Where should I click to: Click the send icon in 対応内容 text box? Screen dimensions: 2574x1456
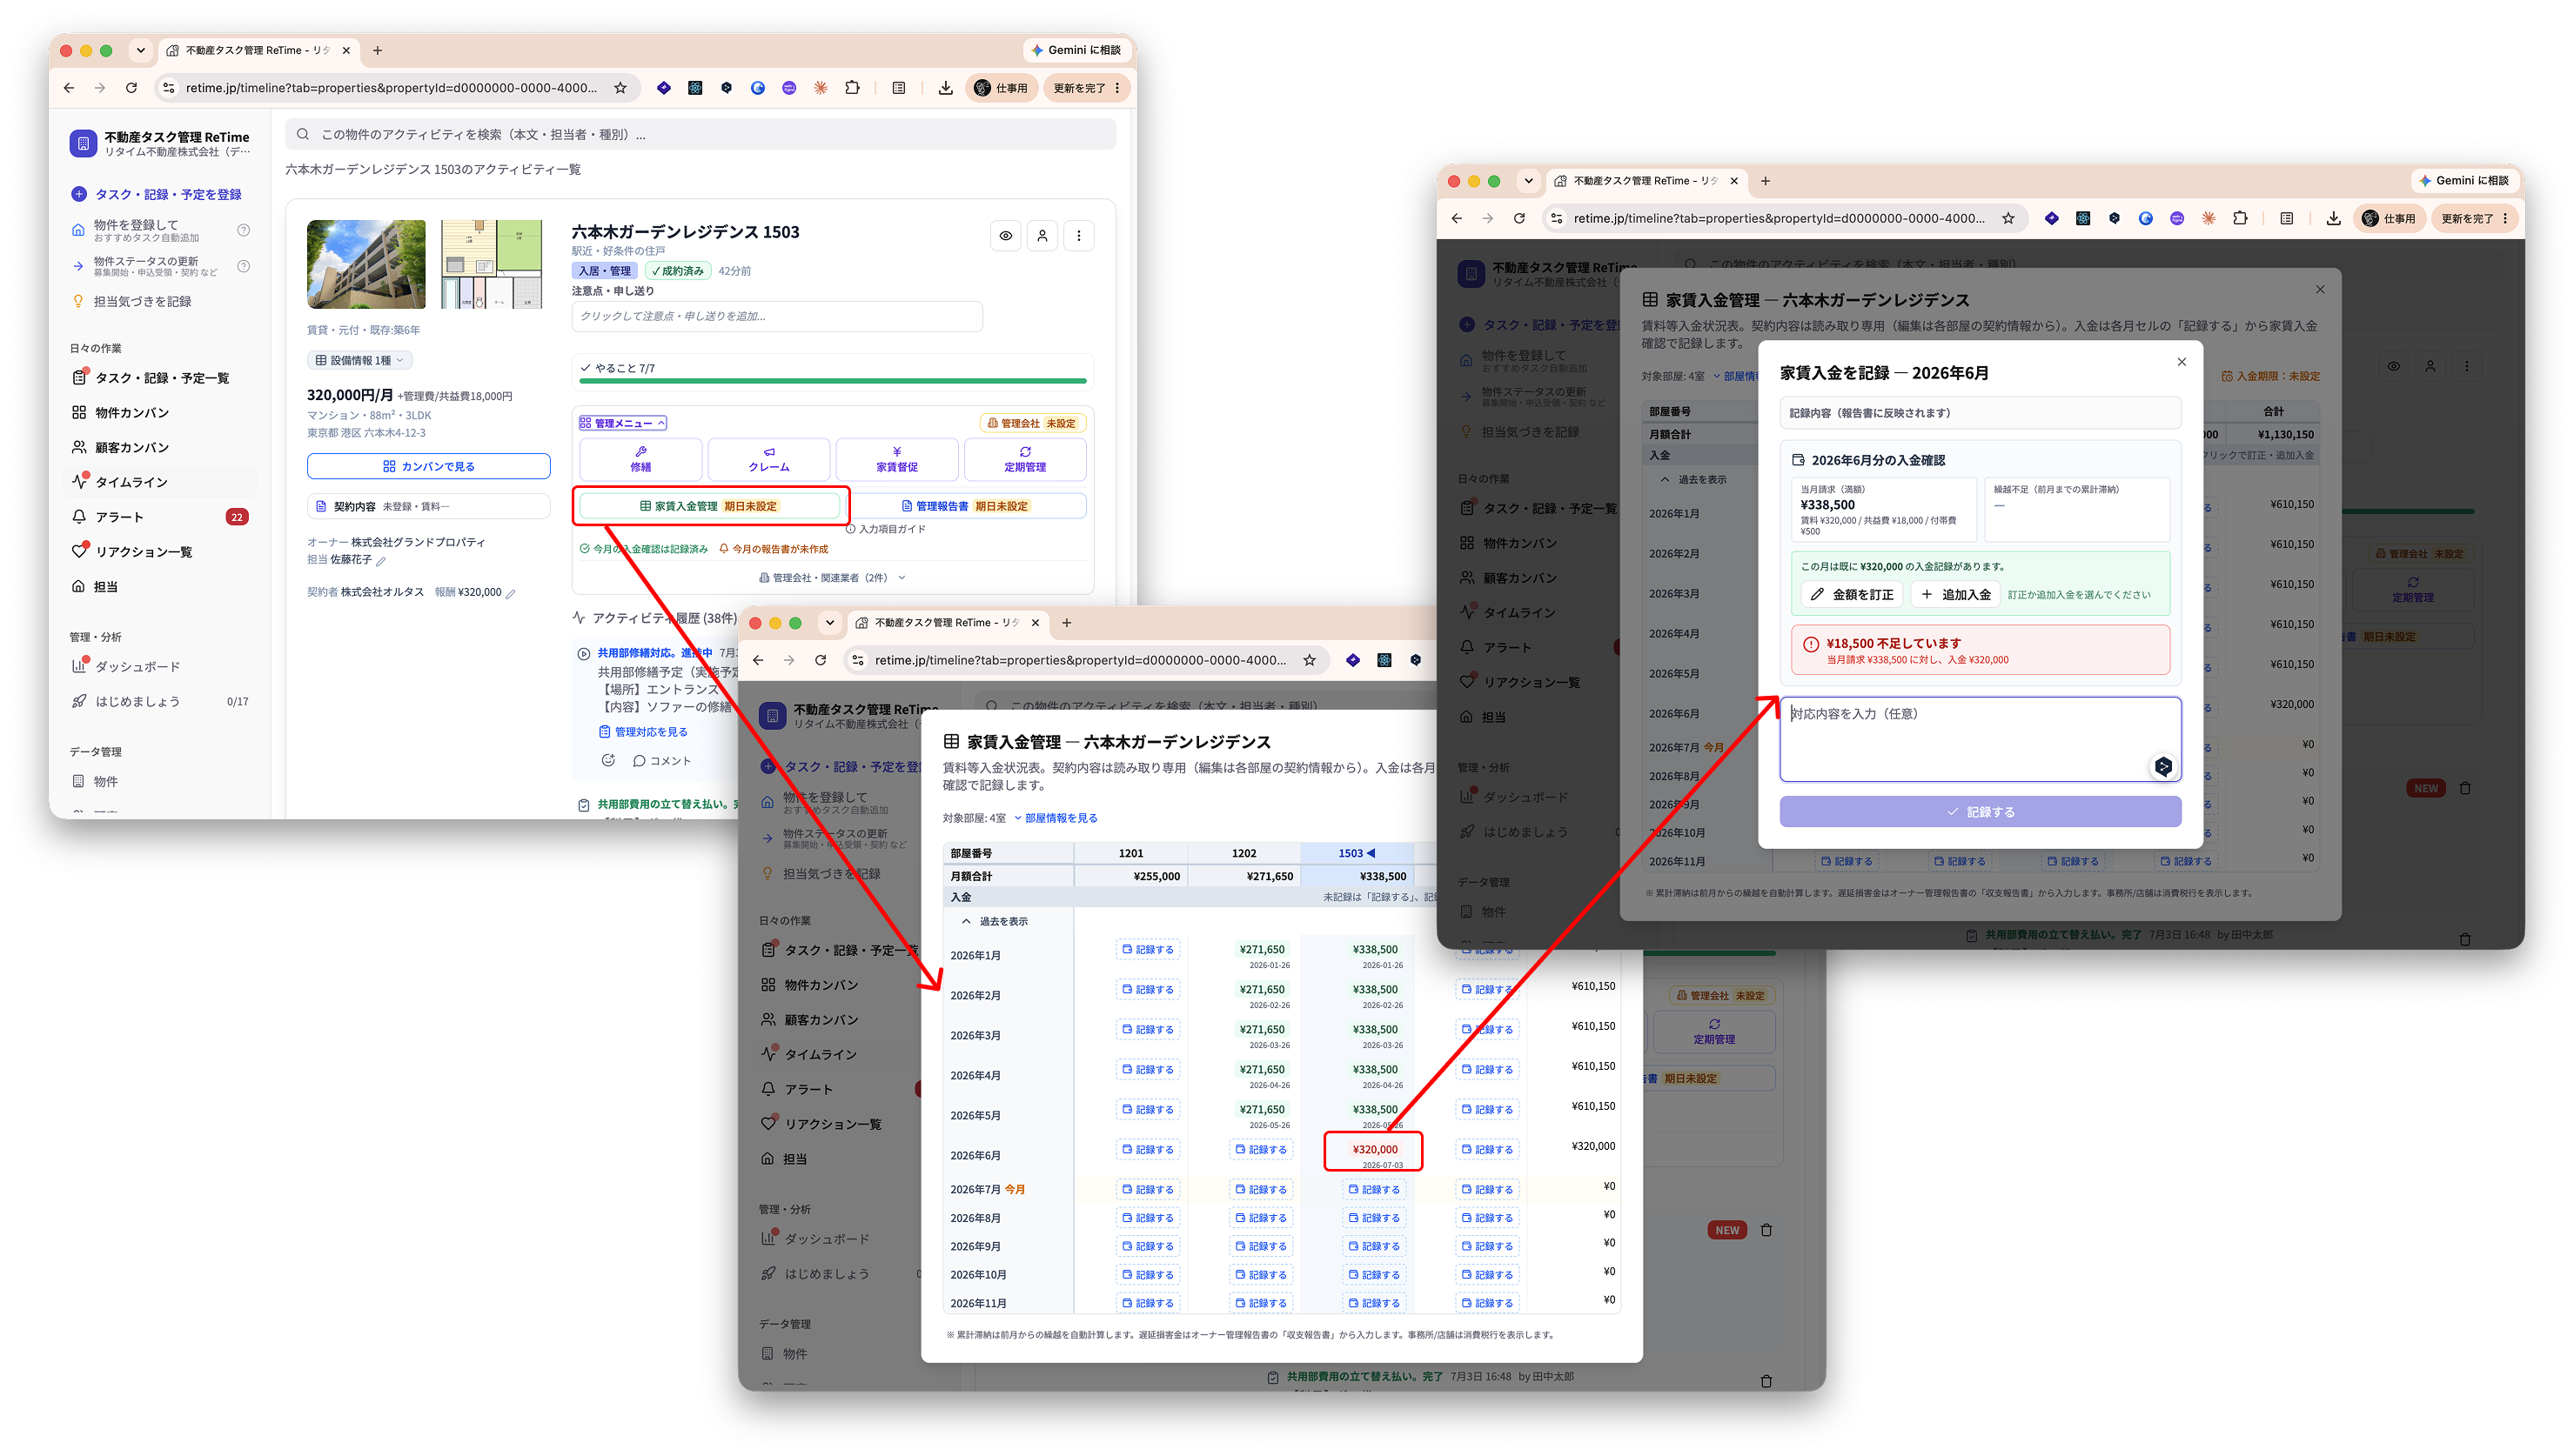tap(2163, 766)
